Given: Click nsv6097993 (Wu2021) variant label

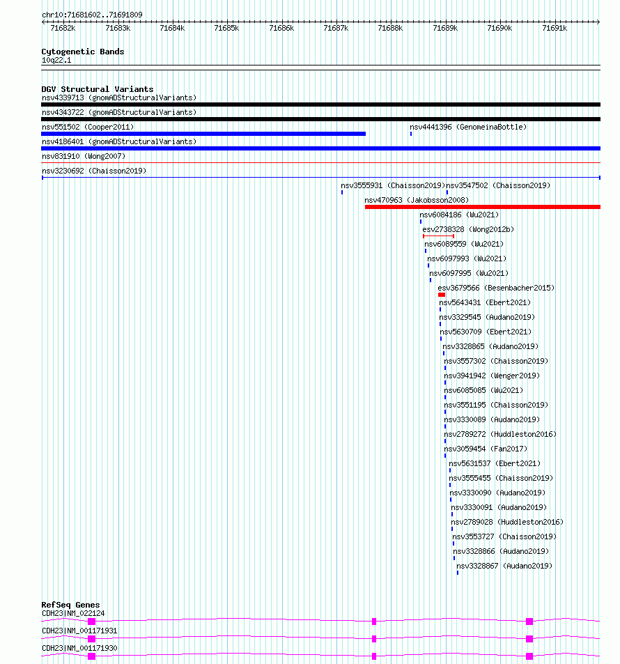Looking at the screenshot, I should [x=467, y=258].
